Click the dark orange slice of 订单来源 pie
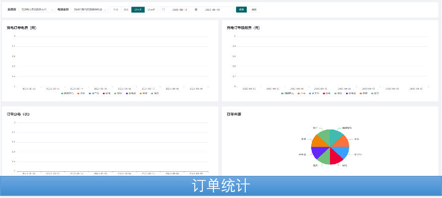The image size is (442, 198). click(x=318, y=142)
